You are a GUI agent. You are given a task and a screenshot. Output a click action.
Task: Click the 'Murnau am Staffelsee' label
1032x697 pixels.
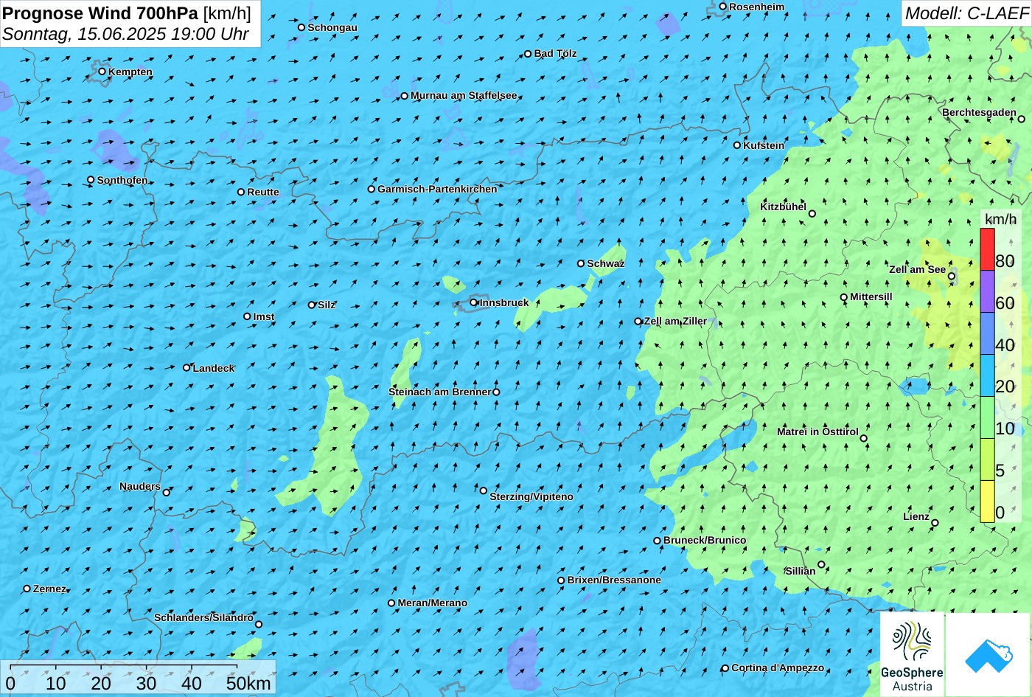(464, 96)
